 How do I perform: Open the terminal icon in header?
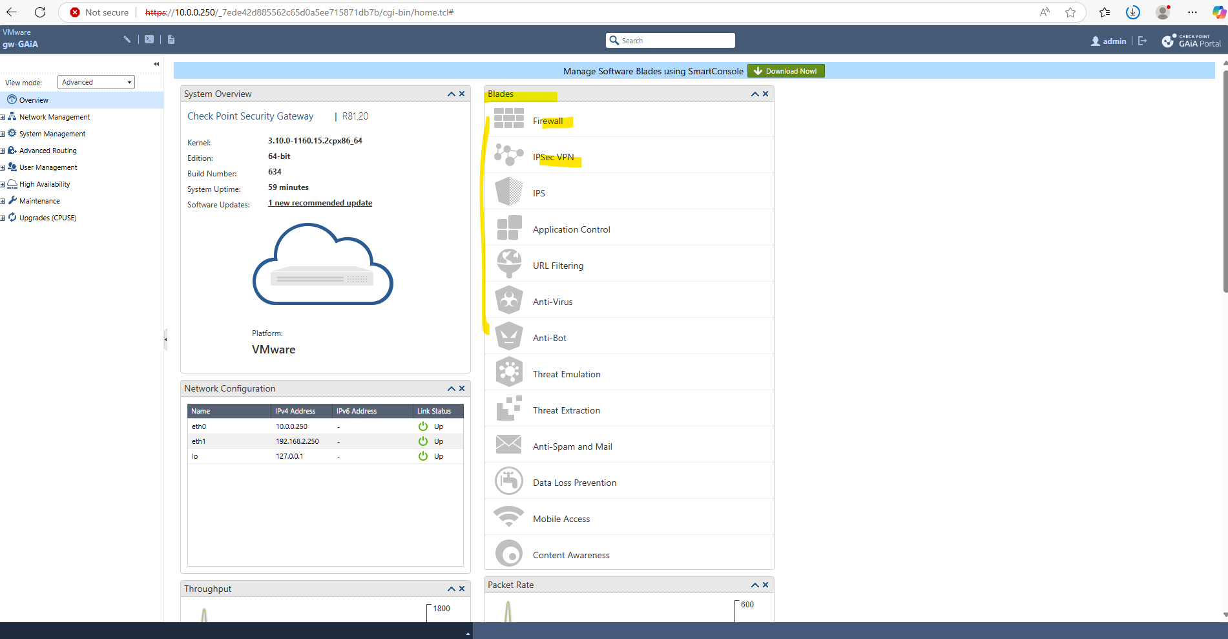pyautogui.click(x=149, y=39)
